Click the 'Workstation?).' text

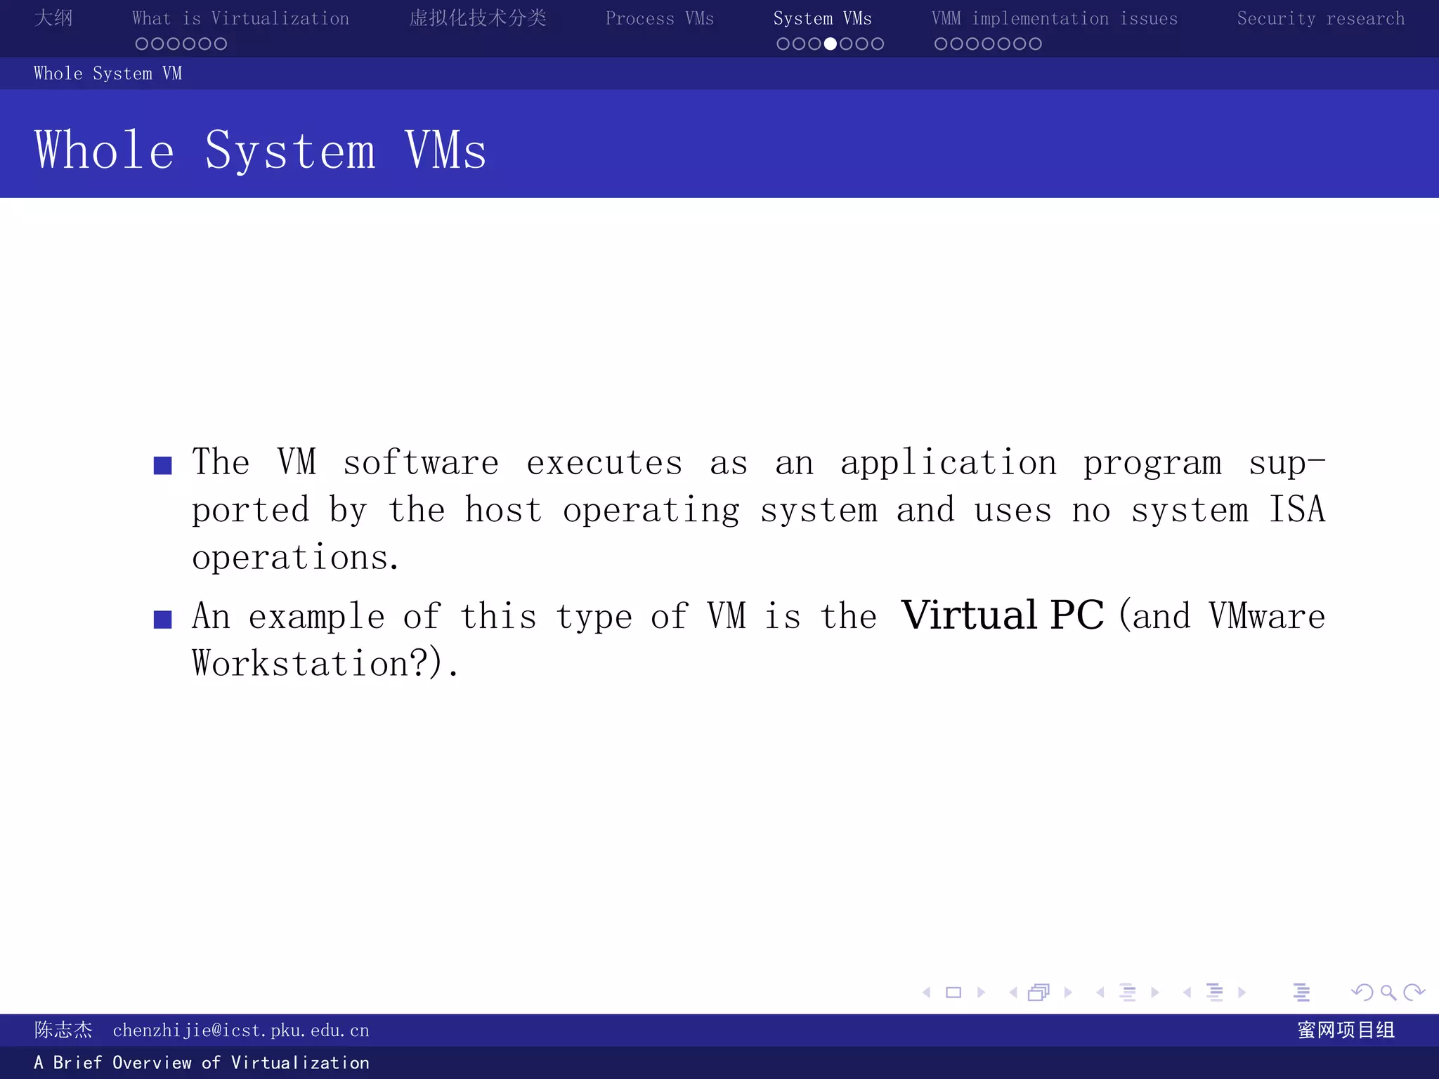[x=325, y=662]
